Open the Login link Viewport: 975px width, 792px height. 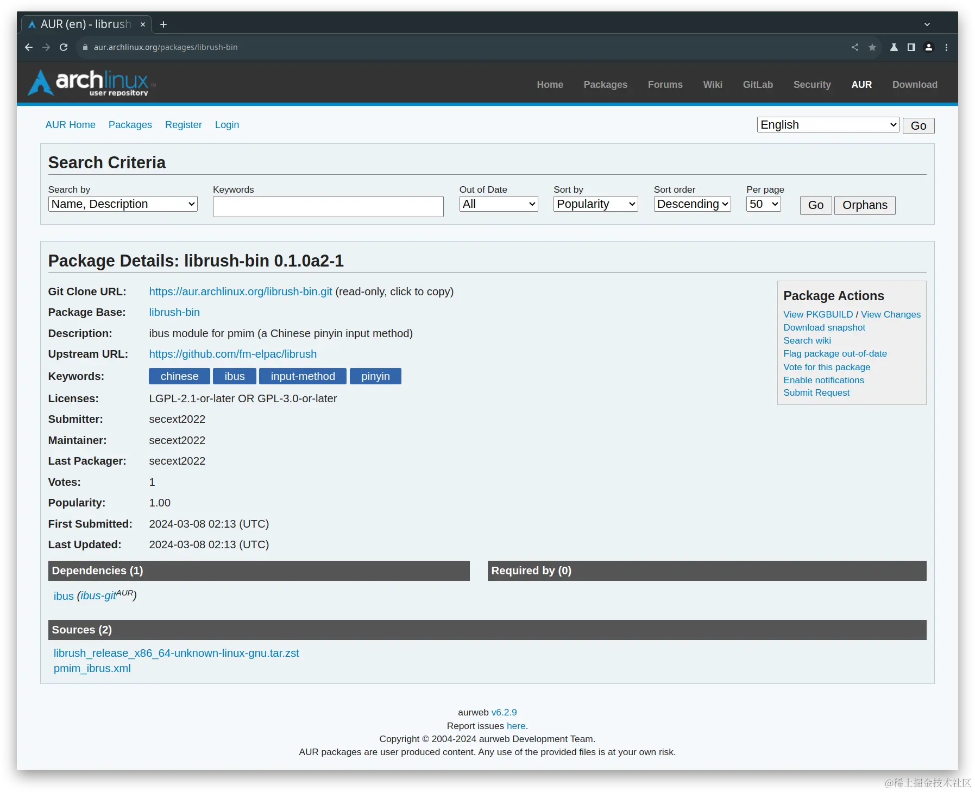227,125
